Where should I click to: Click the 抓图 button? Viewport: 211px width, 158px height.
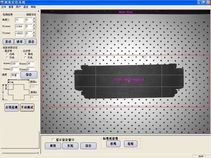click(x=53, y=146)
